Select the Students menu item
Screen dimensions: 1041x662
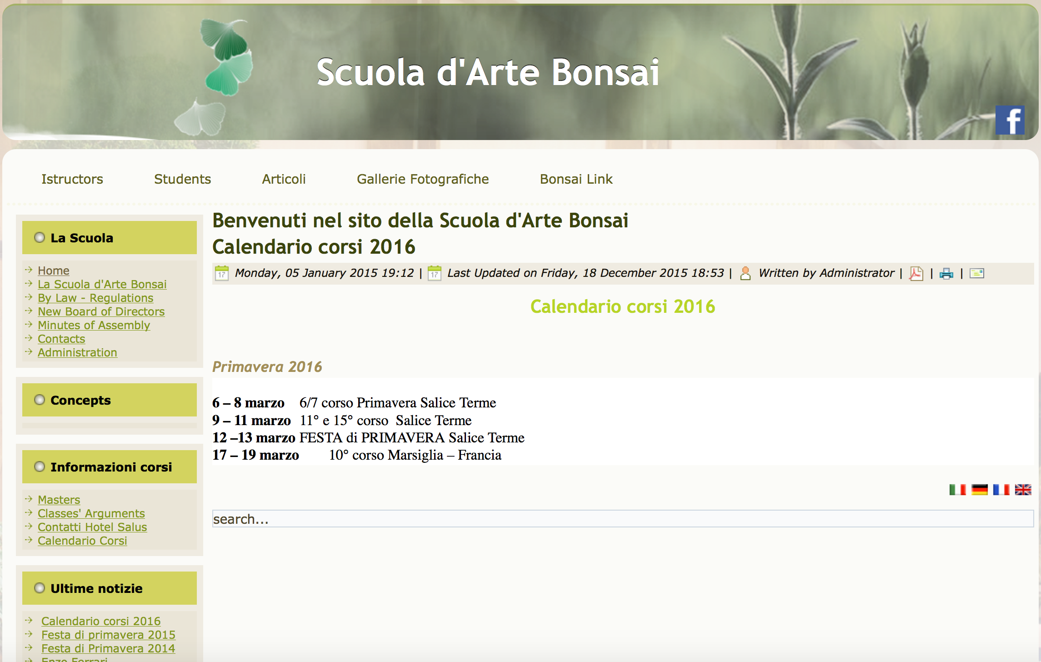[x=182, y=179]
